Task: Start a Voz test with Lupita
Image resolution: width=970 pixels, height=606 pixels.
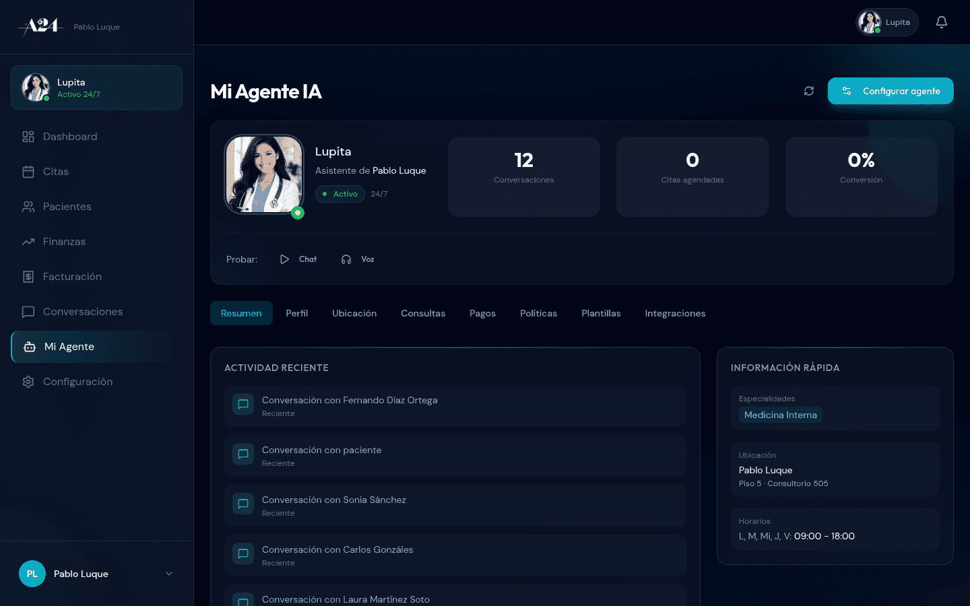Action: [357, 259]
